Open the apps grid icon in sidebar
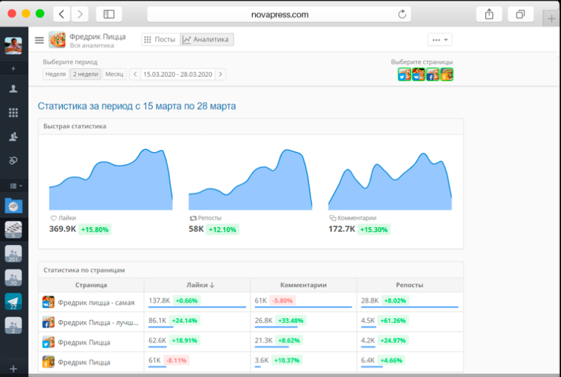Screen dimensions: 561x377 [x=13, y=113]
